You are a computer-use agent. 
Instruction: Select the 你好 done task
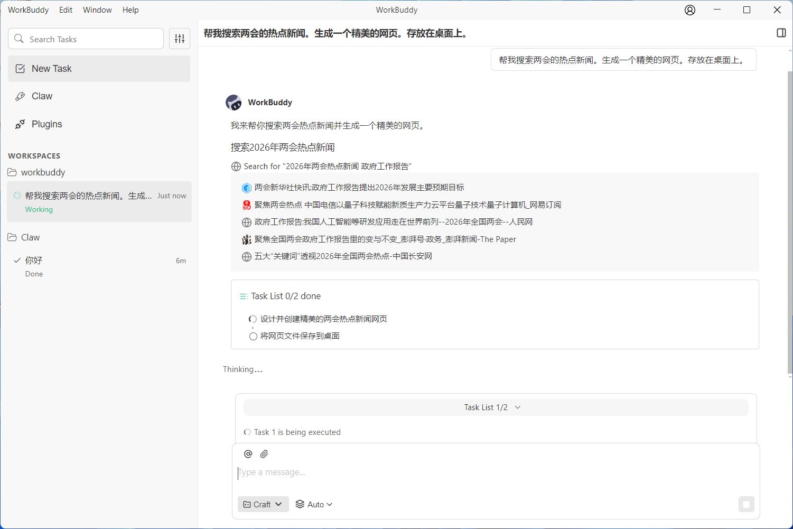point(99,266)
